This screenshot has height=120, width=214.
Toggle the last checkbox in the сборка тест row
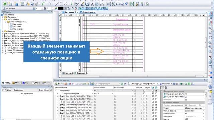[156, 91]
